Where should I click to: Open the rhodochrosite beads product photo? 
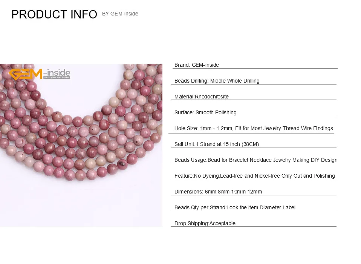click(x=81, y=145)
